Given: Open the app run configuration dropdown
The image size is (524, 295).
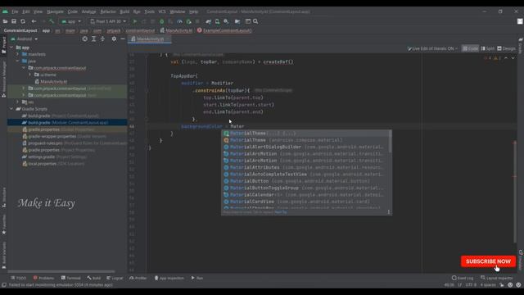Looking at the screenshot, I should (71, 21).
